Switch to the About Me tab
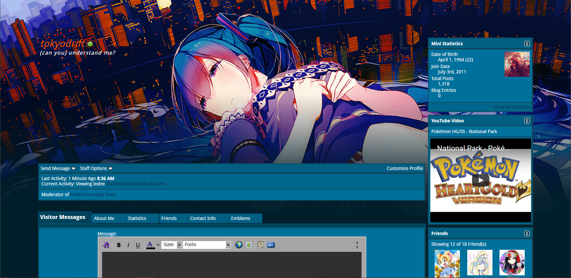Viewport: 571px width, 278px height. (x=108, y=218)
